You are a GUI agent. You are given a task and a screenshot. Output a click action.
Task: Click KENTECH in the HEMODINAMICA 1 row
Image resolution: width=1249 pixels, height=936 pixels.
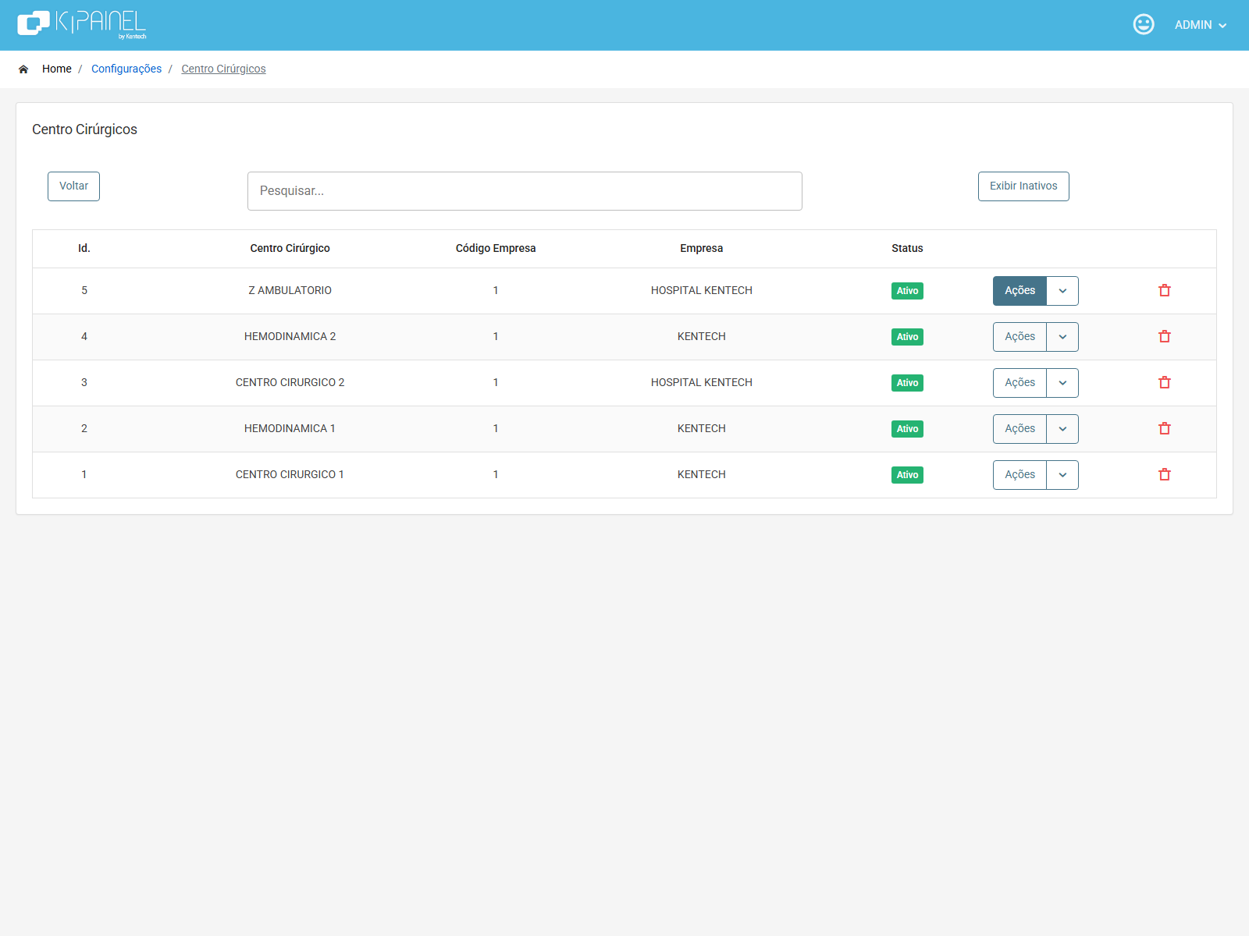701,428
